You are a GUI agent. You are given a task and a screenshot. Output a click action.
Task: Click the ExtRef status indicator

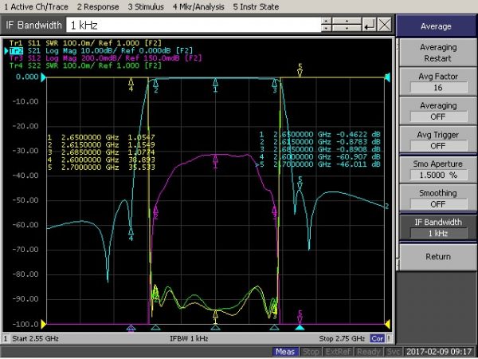tap(338, 352)
